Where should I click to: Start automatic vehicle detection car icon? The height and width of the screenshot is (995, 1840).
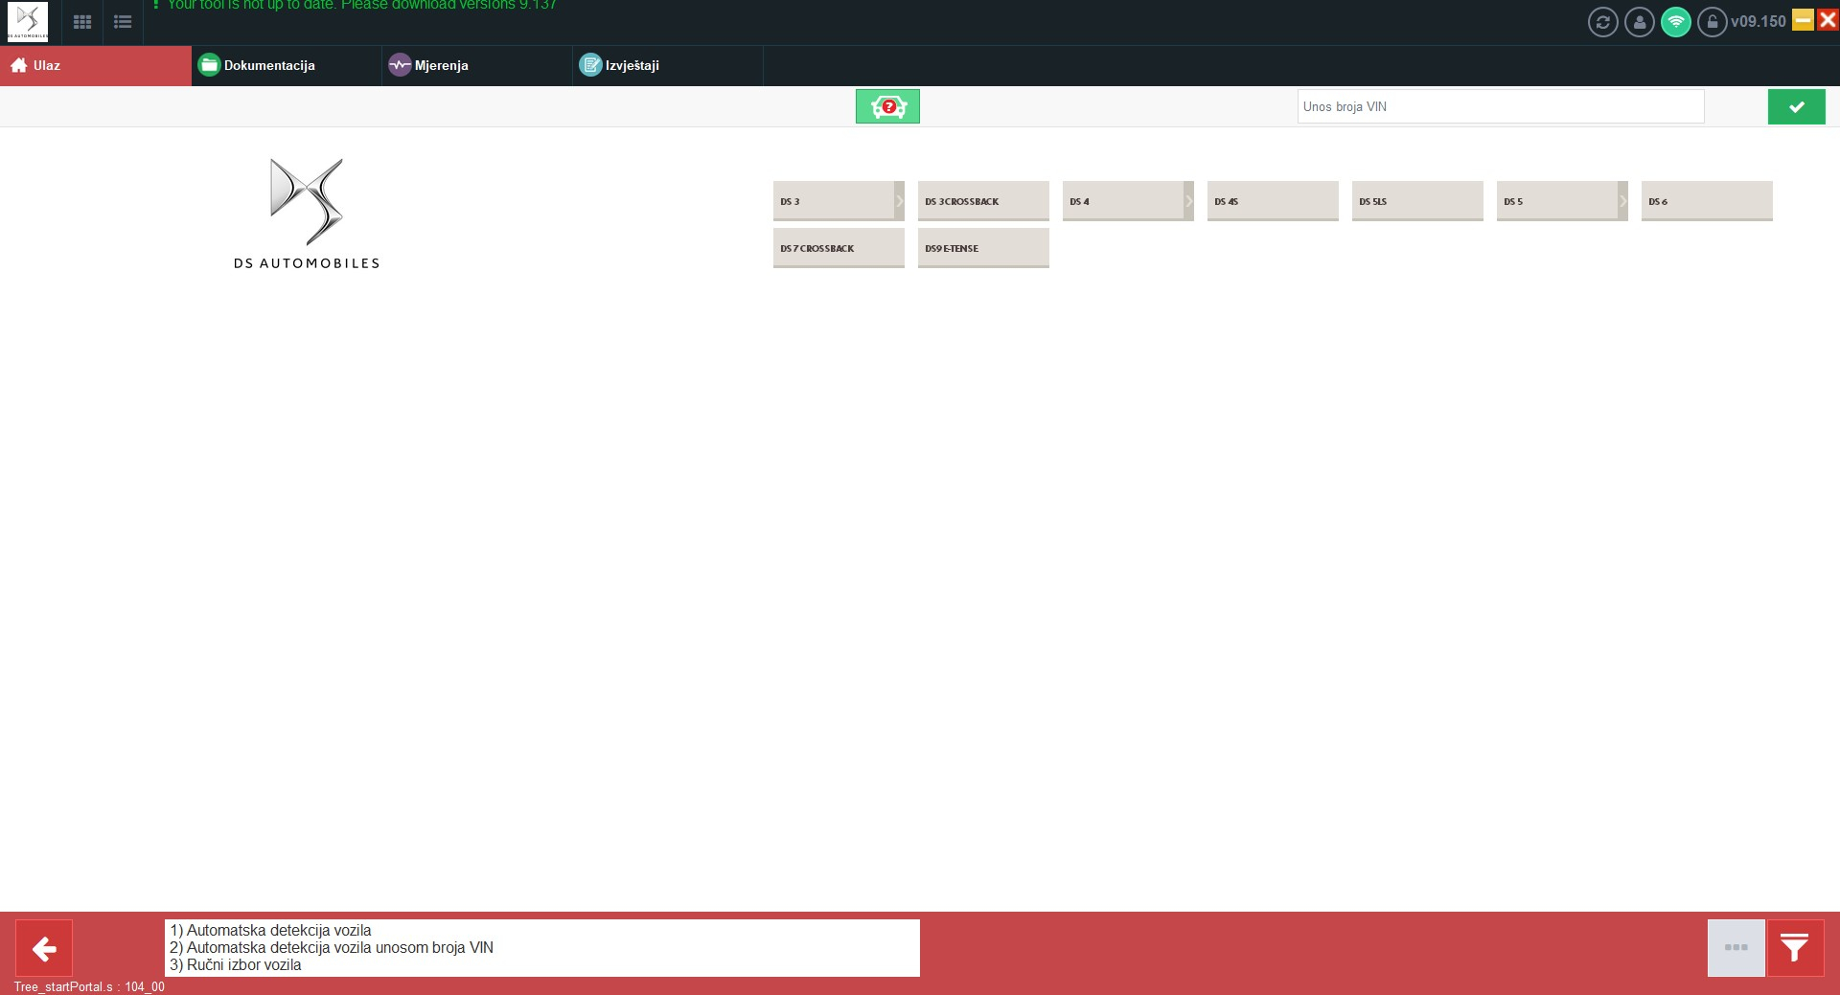coord(887,106)
